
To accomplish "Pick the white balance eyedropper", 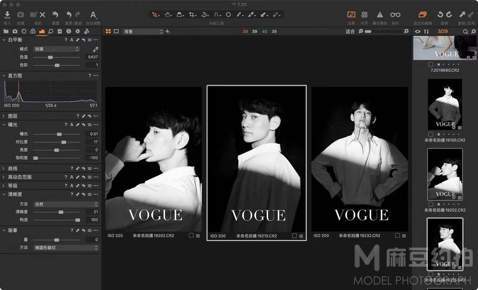I will tap(96, 49).
